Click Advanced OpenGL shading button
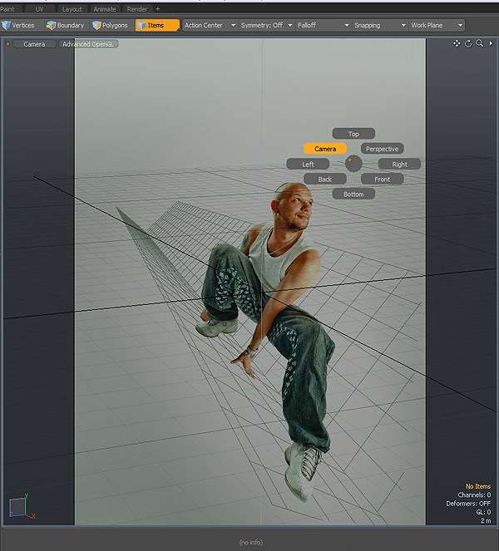Screen dimensions: 499x551 [89, 44]
